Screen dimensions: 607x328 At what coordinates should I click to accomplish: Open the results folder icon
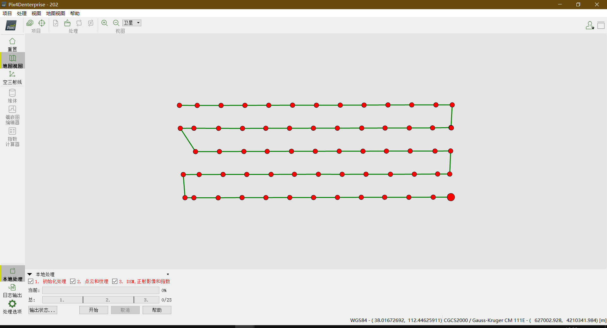click(x=67, y=23)
